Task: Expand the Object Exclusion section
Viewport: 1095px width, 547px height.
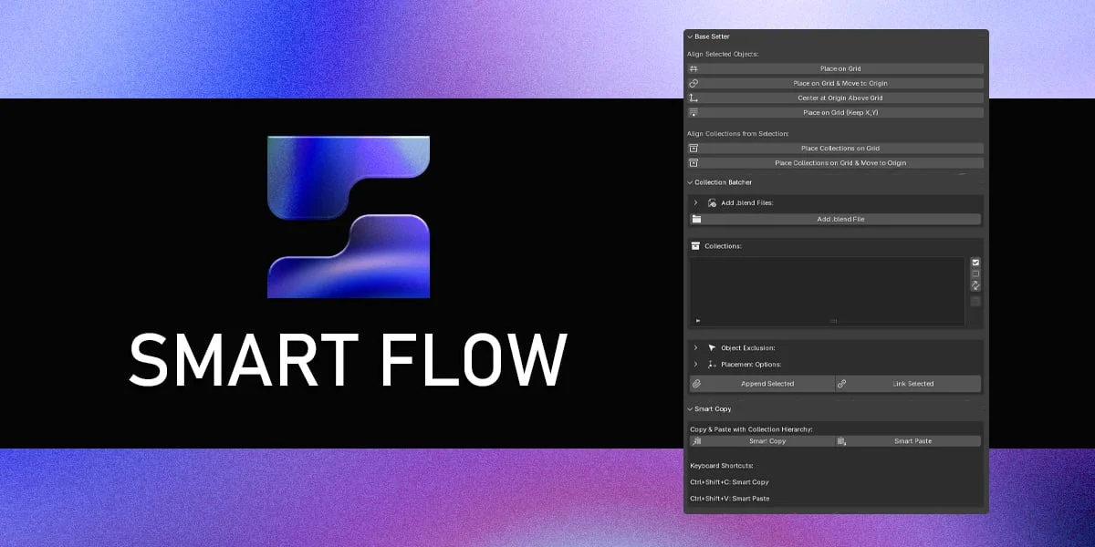Action: (695, 347)
